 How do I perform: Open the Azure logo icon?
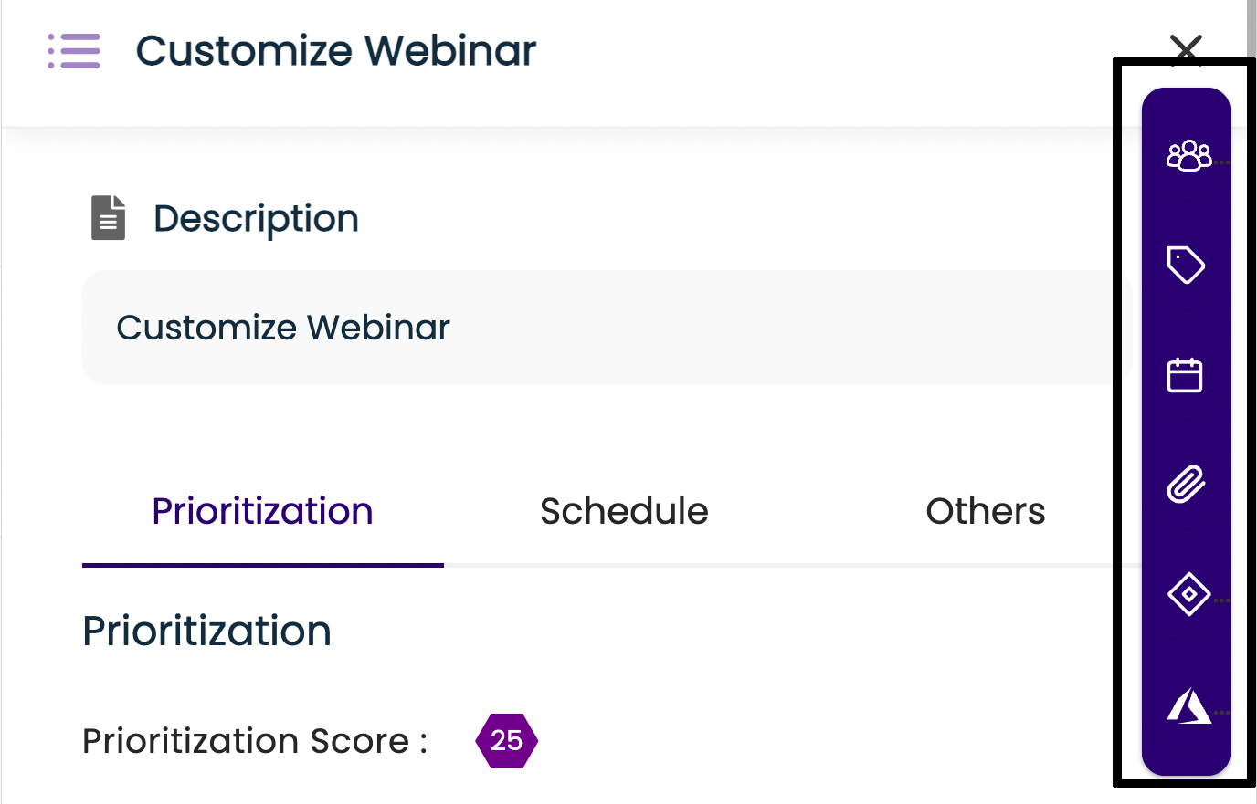pyautogui.click(x=1188, y=706)
